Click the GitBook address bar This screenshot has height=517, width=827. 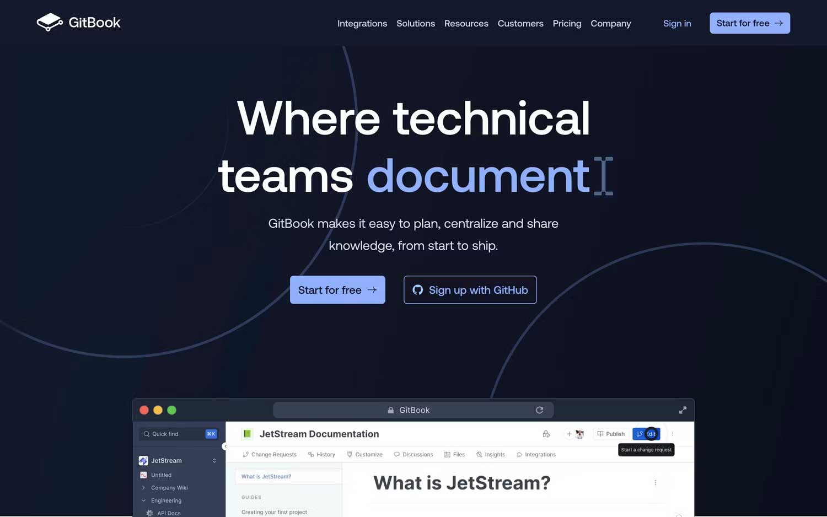[x=413, y=410]
